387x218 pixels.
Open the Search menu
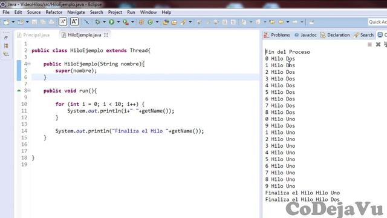tap(96, 12)
